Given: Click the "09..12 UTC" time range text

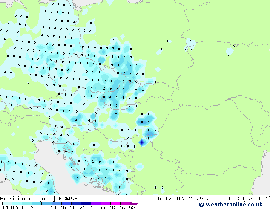Looking at the screenshot, I should click(x=223, y=199).
